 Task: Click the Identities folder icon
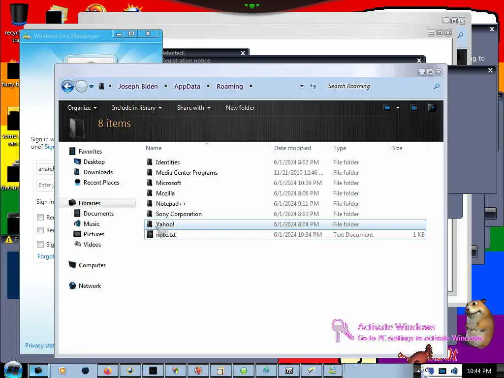[x=150, y=162]
